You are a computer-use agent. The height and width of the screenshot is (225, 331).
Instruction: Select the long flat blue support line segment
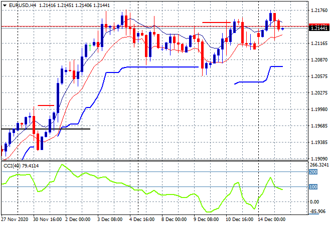(162, 67)
